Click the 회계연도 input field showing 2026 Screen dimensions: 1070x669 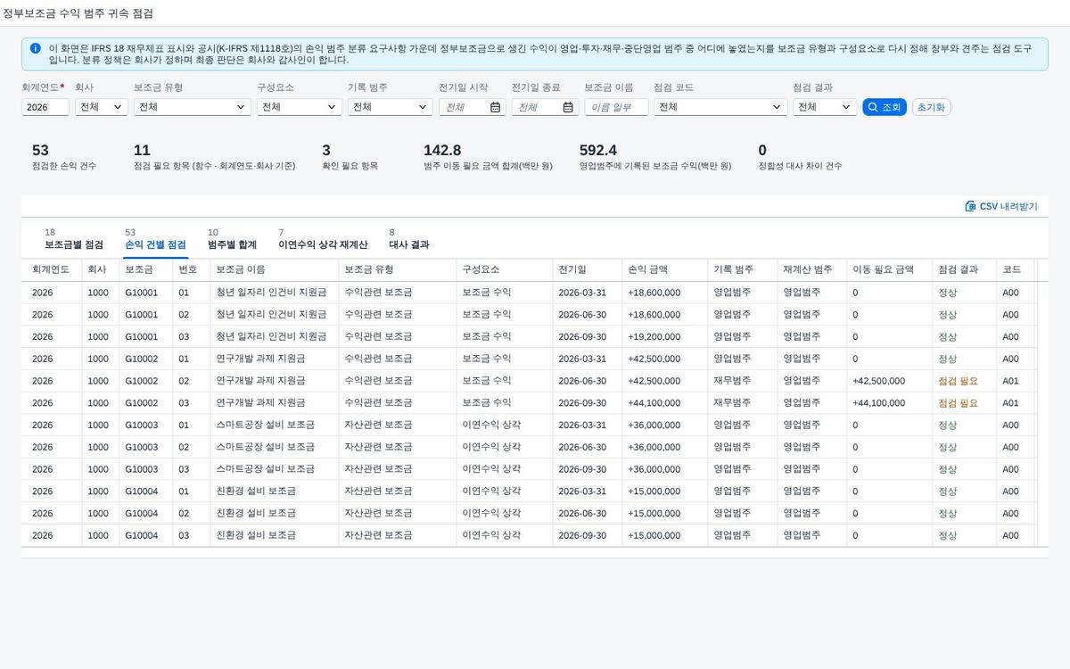(x=45, y=107)
